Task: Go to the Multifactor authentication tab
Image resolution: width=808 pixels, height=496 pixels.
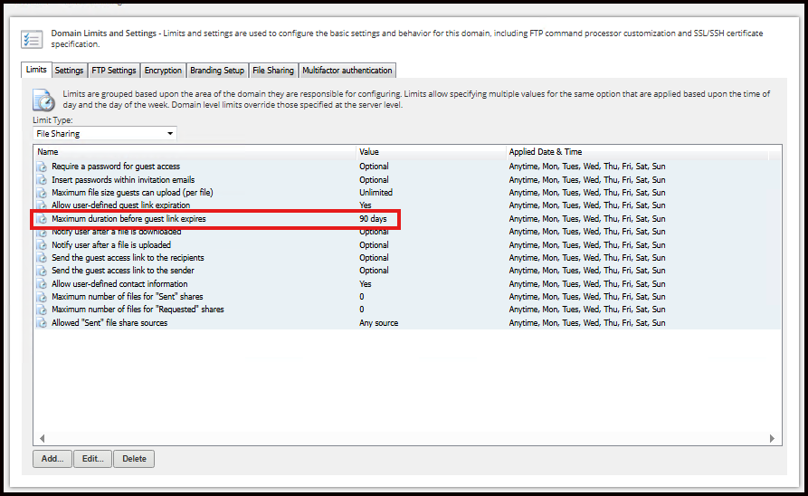Action: (x=347, y=70)
